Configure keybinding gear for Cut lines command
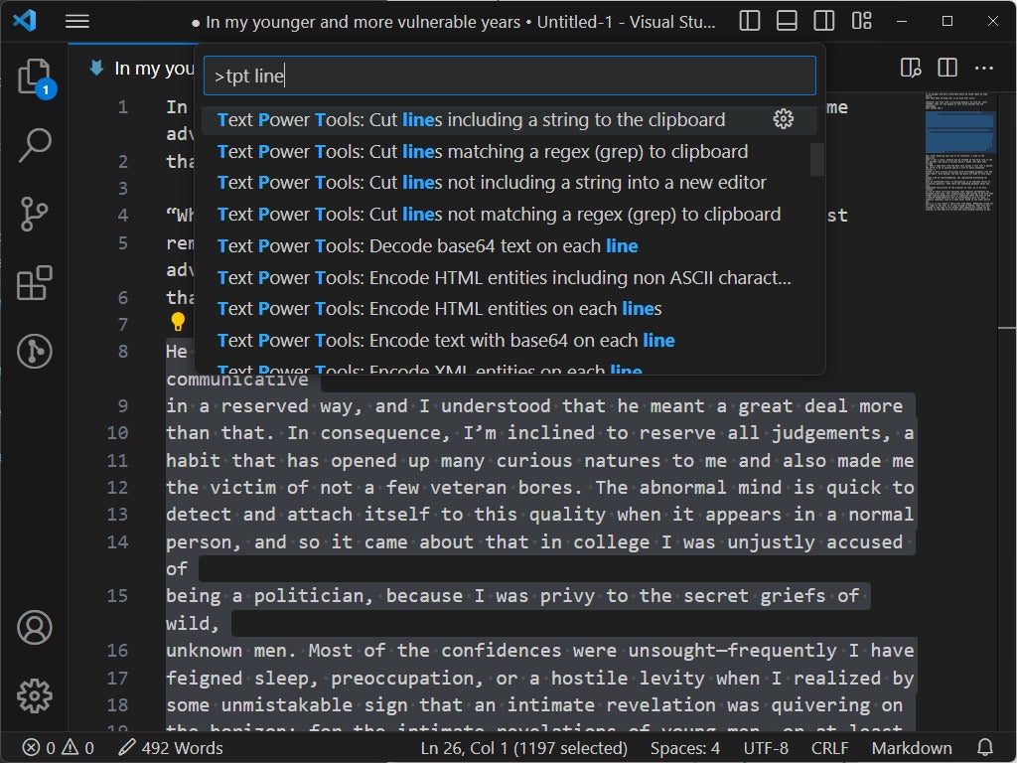The image size is (1017, 763). 783,119
